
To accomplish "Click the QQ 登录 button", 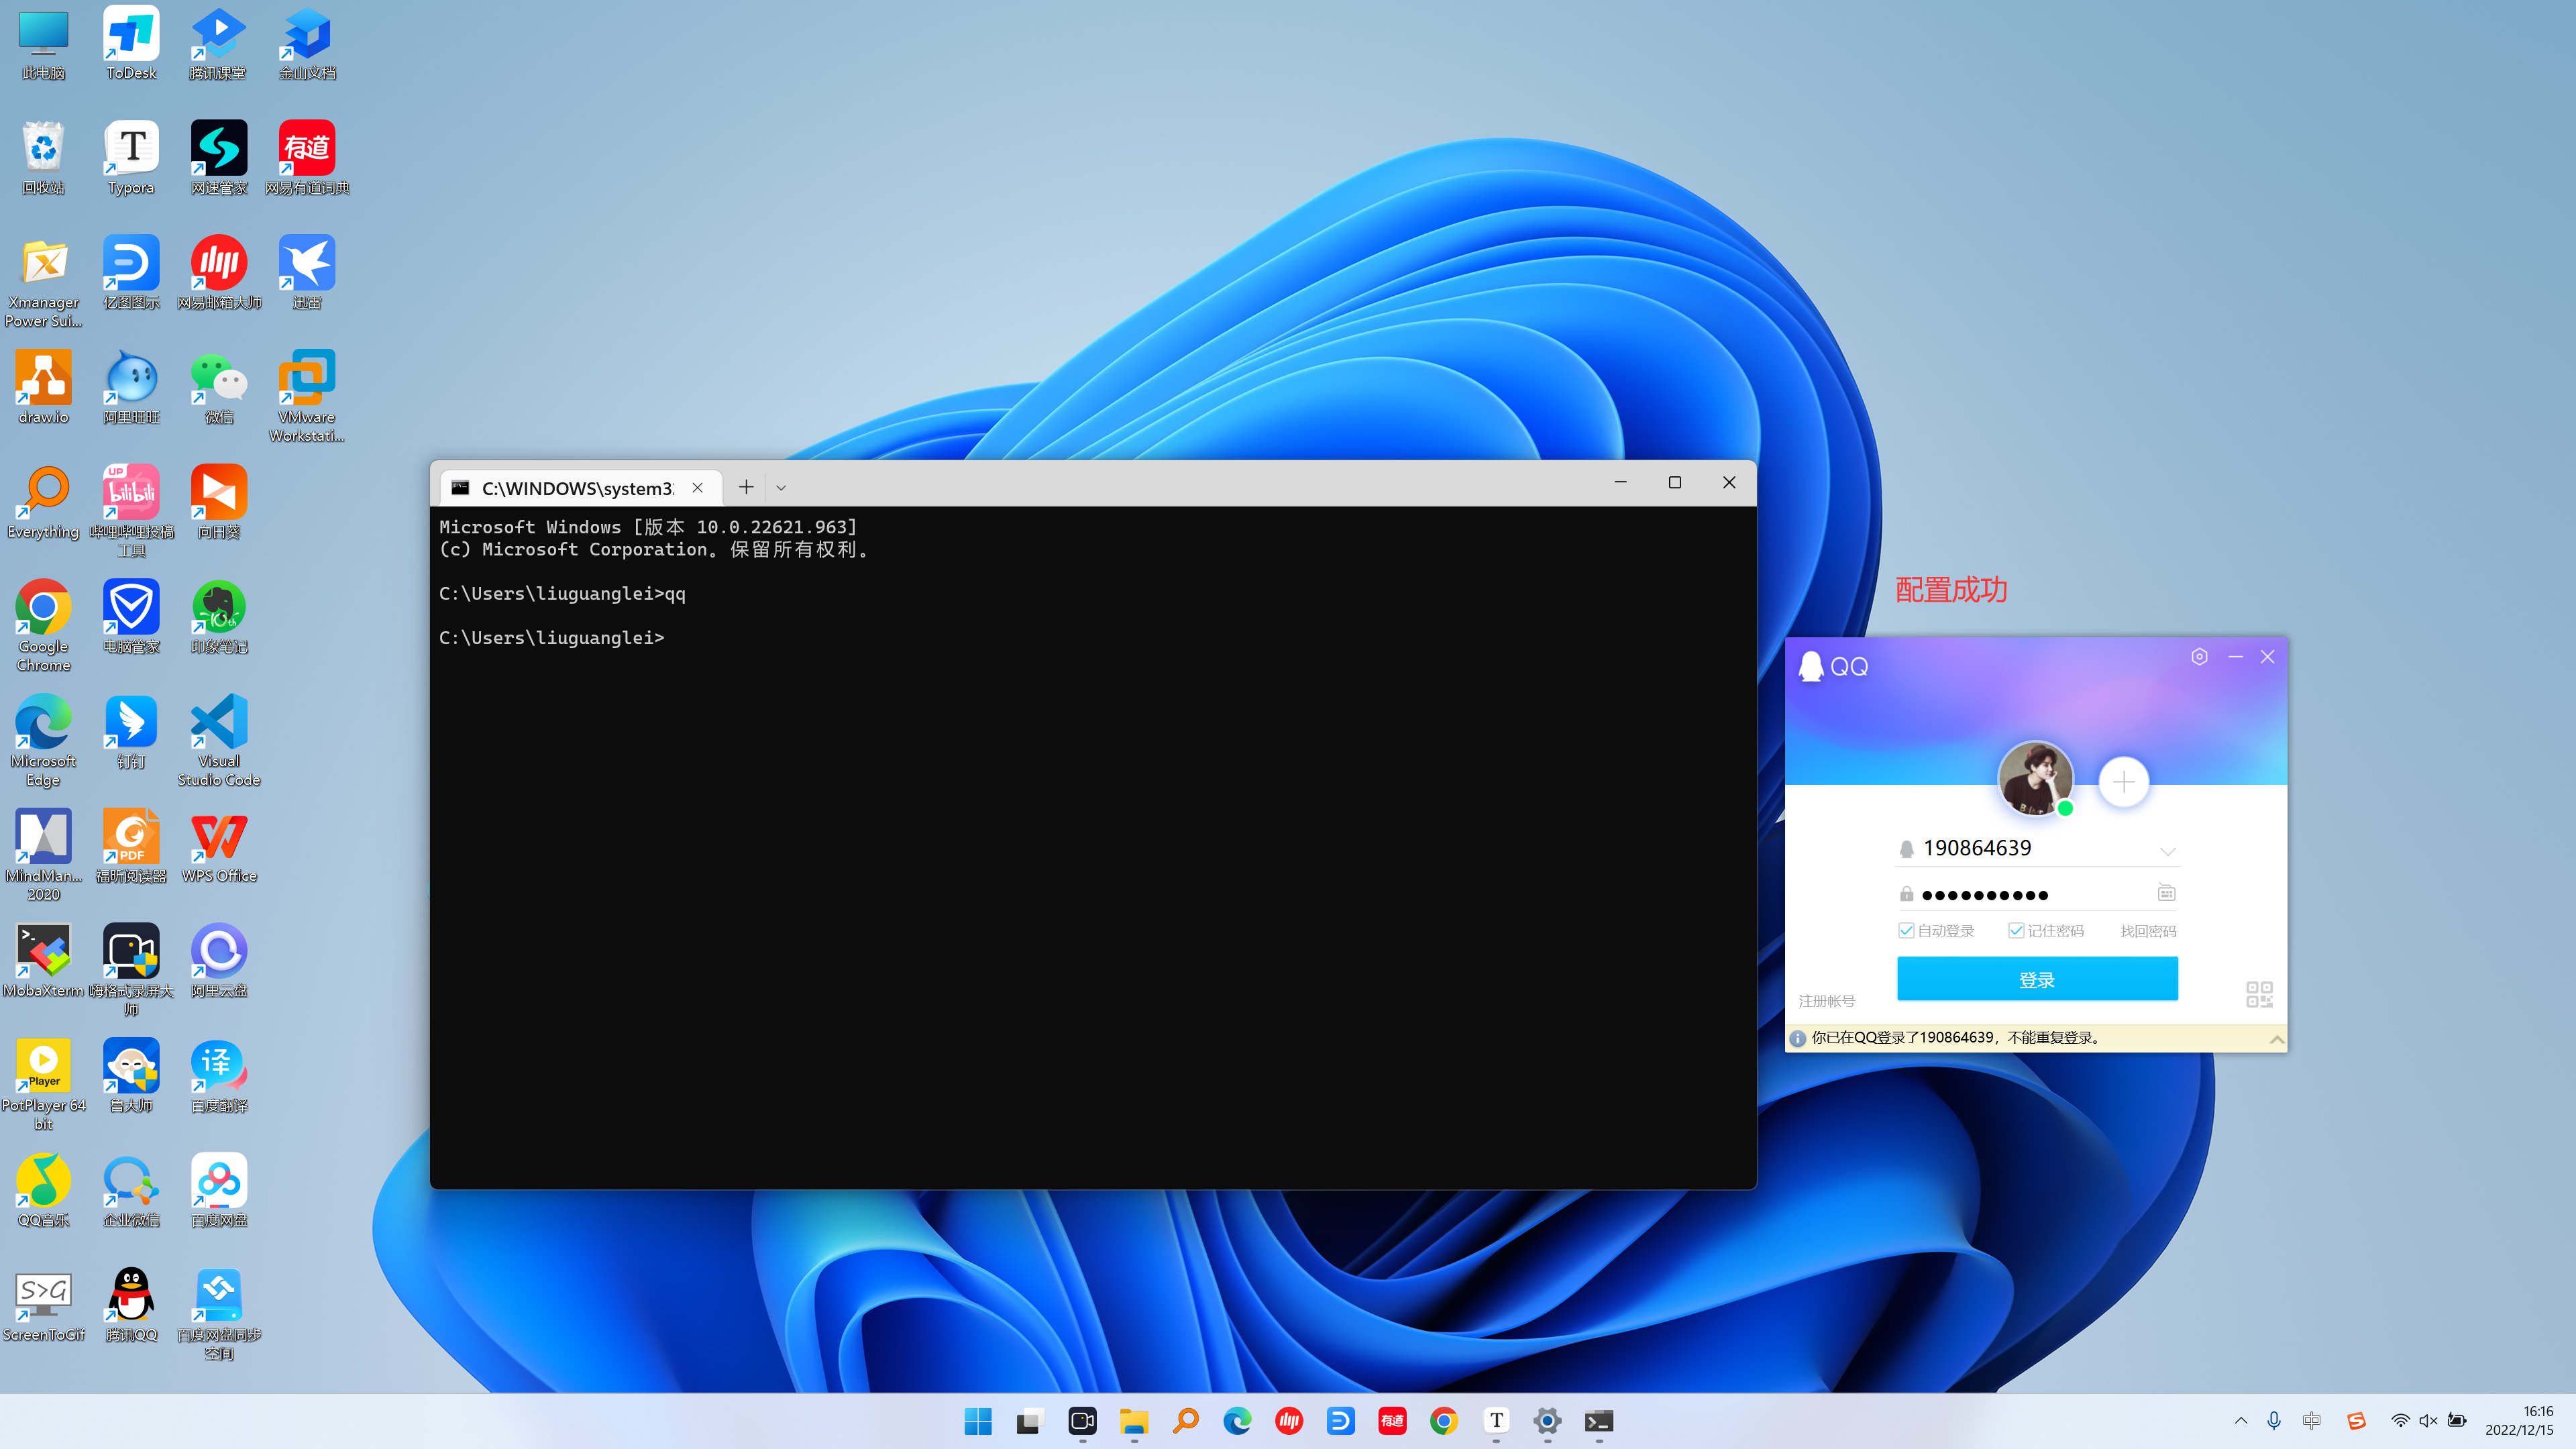I will pos(2037,979).
